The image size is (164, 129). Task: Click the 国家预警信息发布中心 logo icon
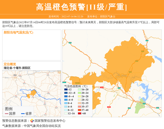(32, 121)
